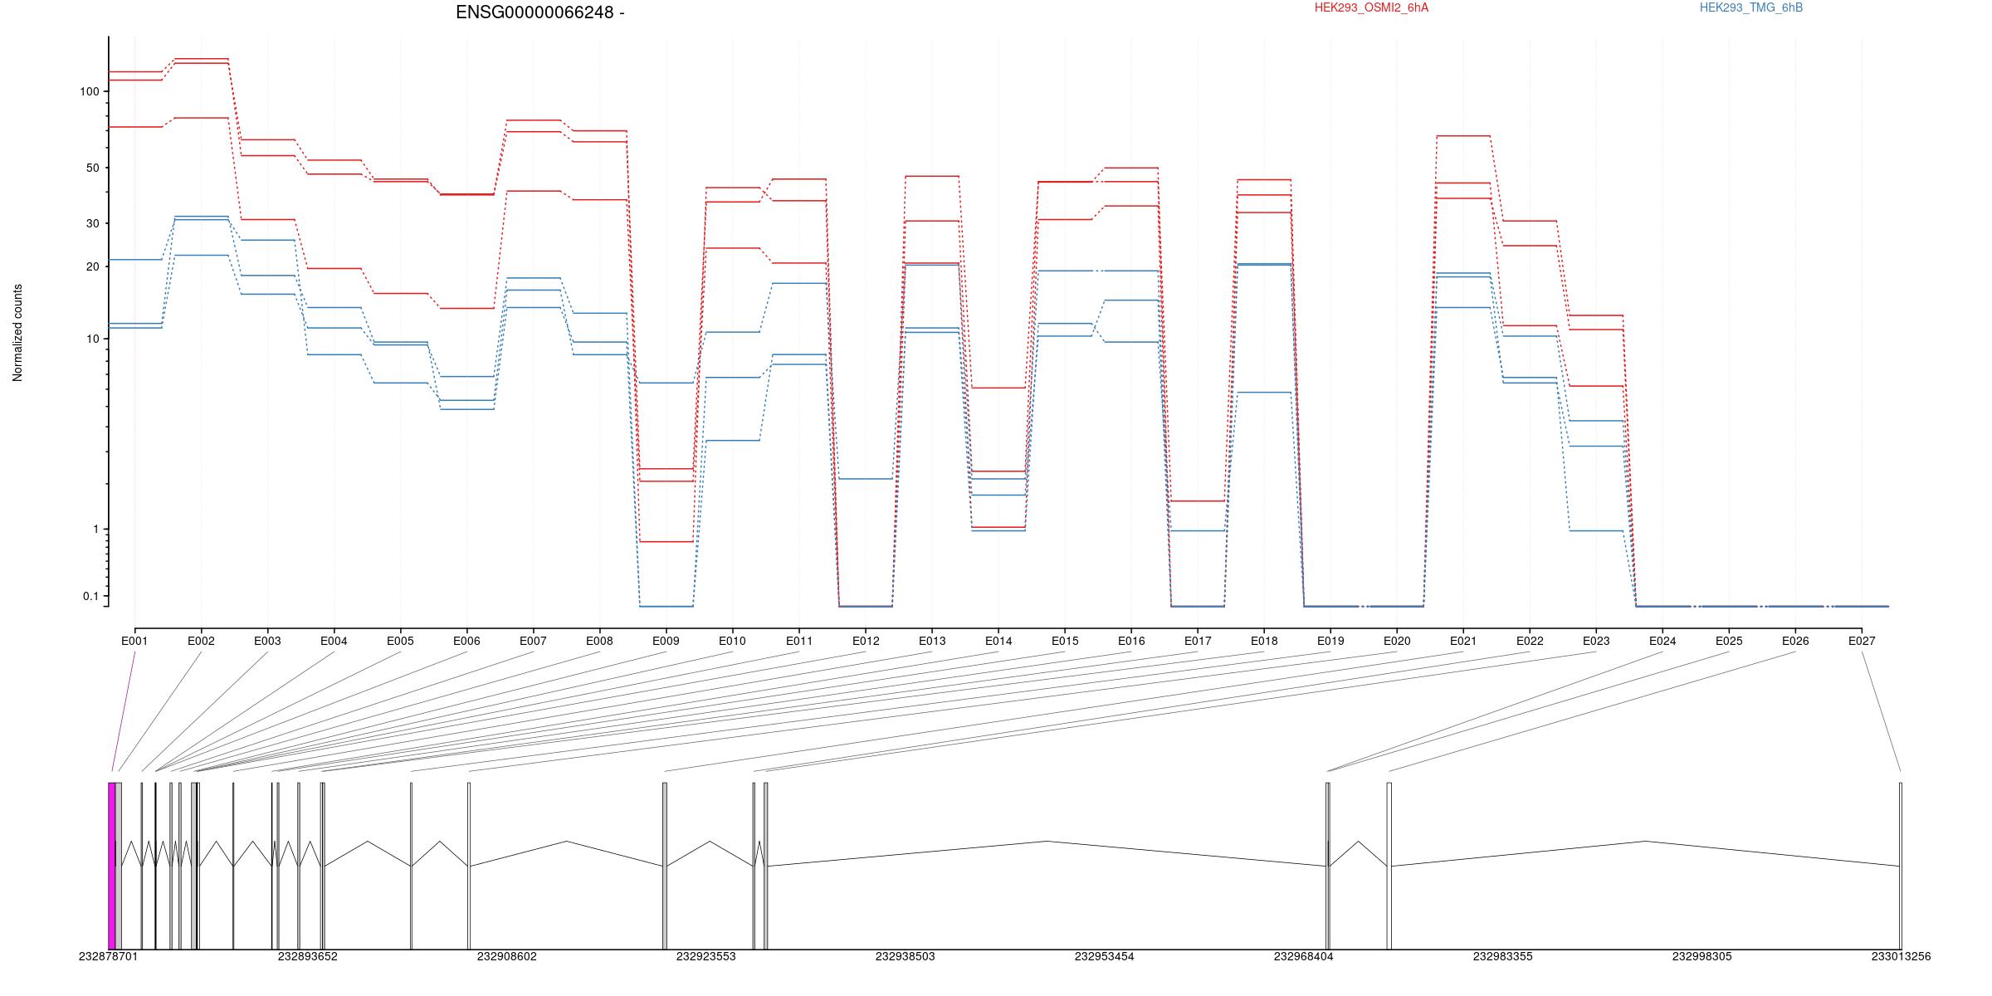This screenshot has height=996, width=1992.
Task: Click y-axis tick value 30
Action: 93,223
